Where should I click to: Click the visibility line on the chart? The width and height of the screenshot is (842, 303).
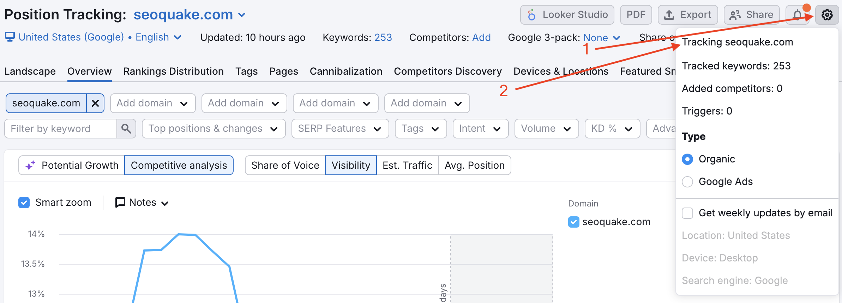pos(187,234)
